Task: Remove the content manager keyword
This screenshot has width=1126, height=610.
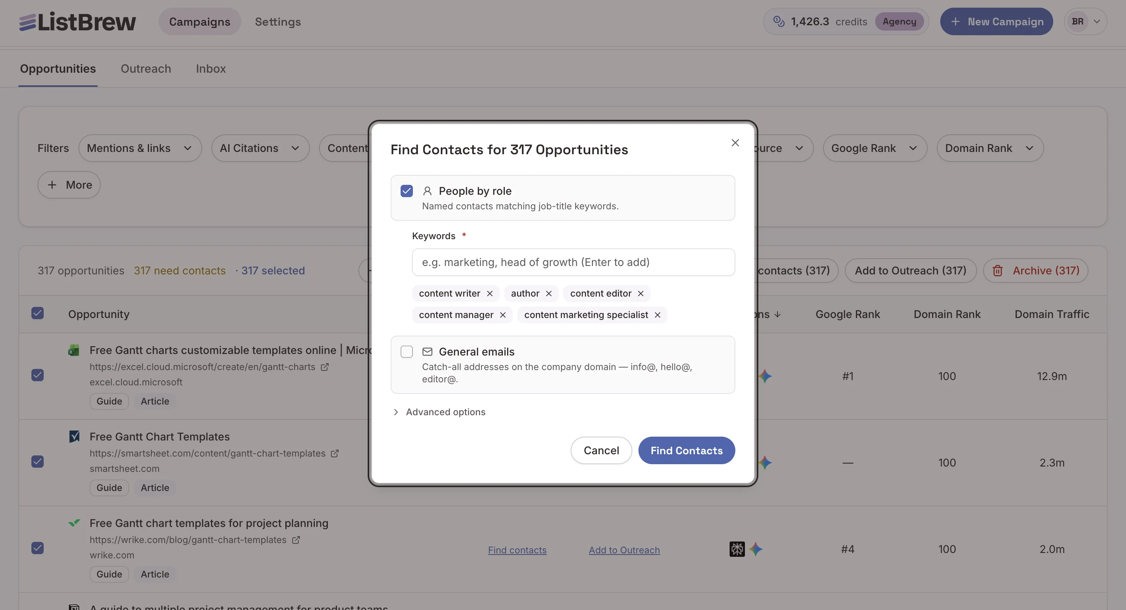Action: point(502,315)
